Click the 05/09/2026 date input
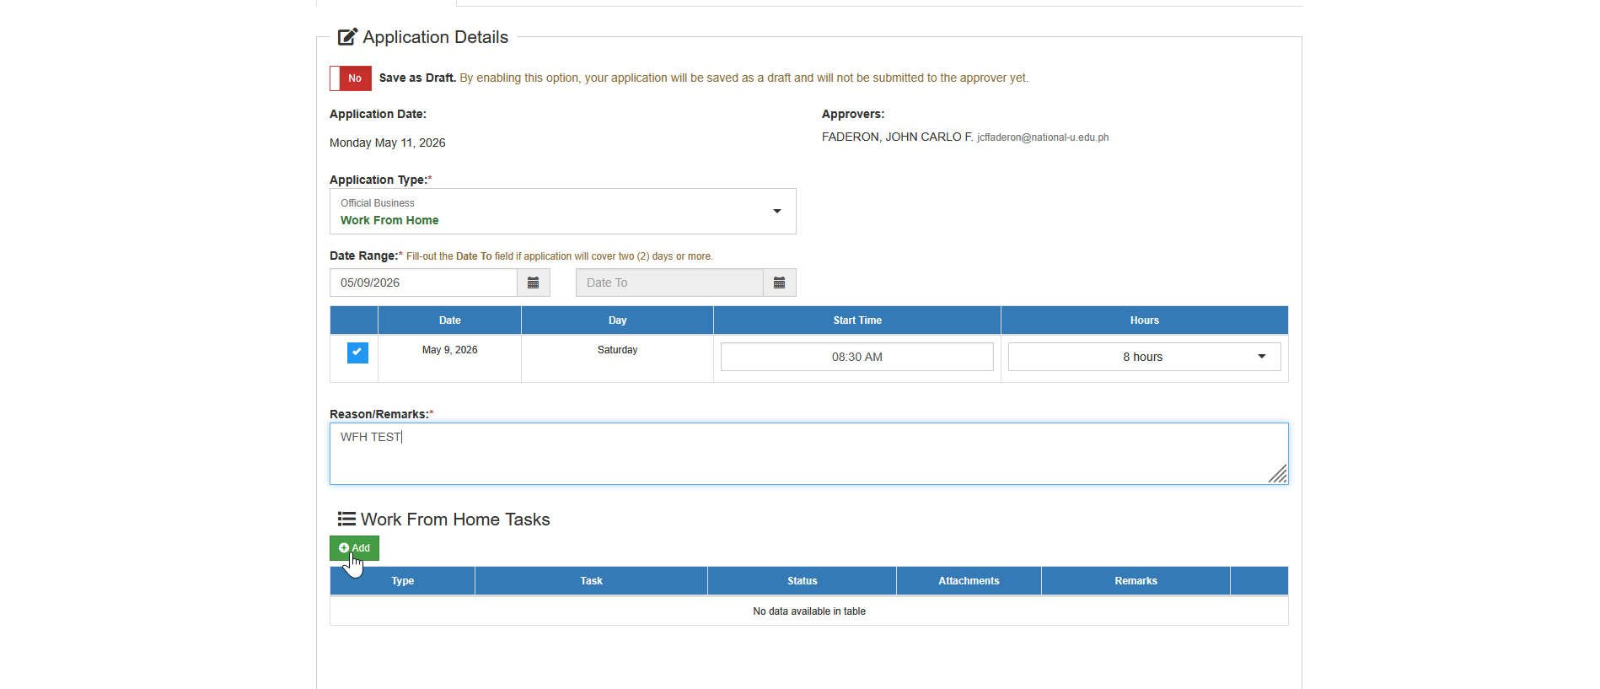 423,283
